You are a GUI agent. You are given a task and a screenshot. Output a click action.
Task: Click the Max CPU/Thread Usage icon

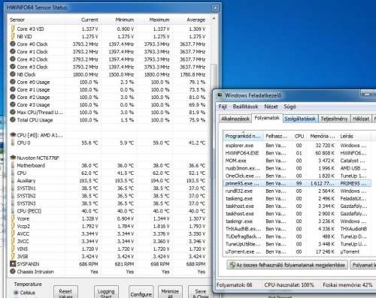pyautogui.click(x=13, y=113)
